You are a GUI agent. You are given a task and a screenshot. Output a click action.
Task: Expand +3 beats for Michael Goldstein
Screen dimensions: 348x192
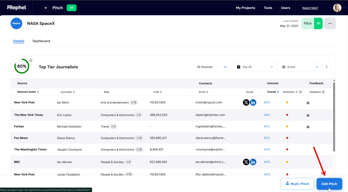(114, 126)
